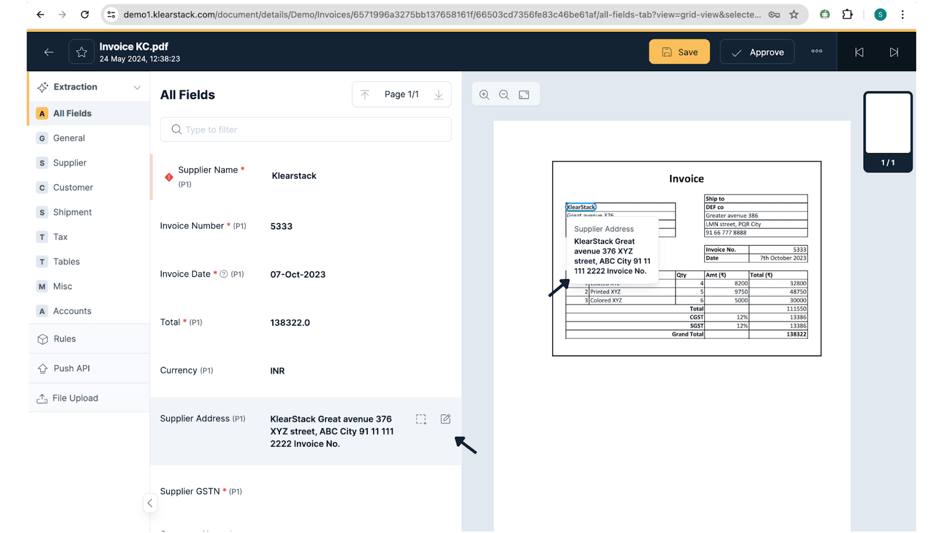The image size is (943, 533).
Task: Open more options ellipsis menu
Action: tap(816, 51)
